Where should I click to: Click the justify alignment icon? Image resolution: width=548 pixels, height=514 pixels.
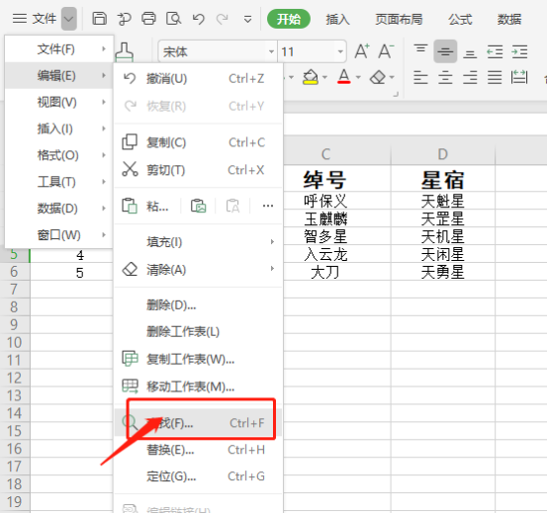[x=495, y=77]
